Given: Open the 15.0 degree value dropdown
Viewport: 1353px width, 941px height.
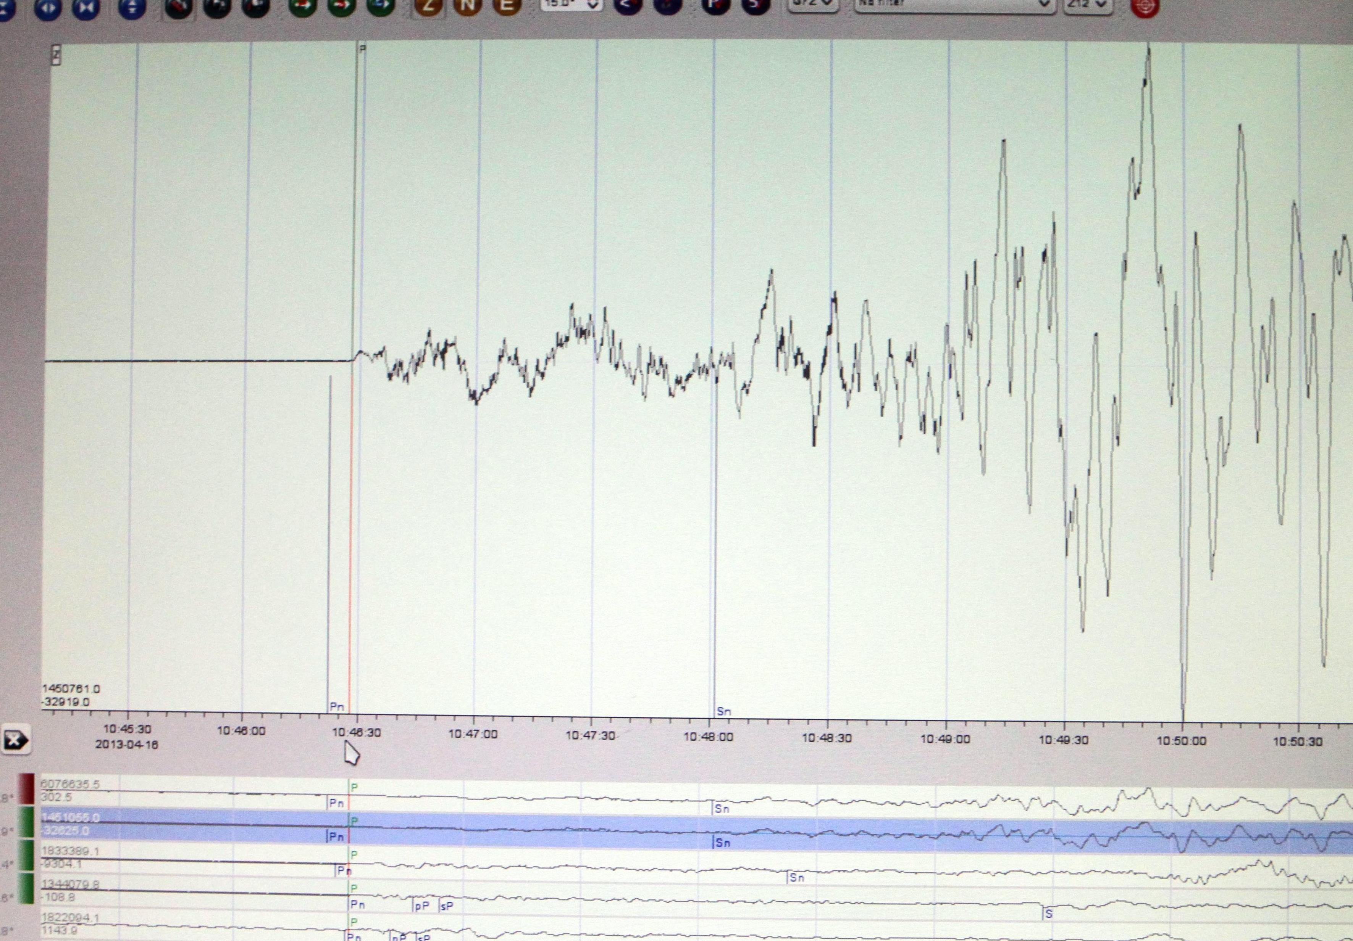Looking at the screenshot, I should 571,5.
